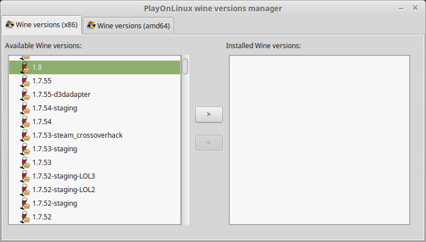Switch to Wine versions (amd64) tab
Viewport: 426px width, 242px height.
[128, 26]
